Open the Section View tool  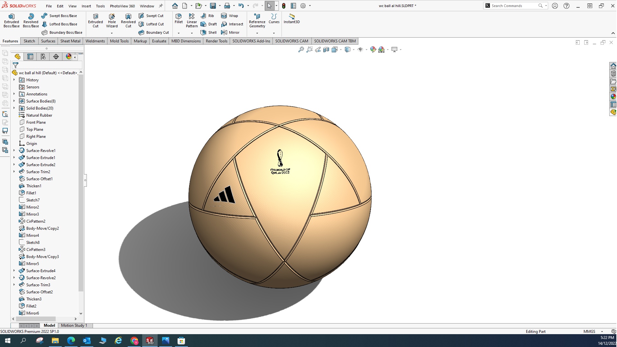326,49
